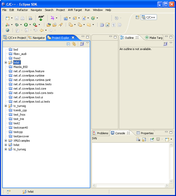
Task: Open the Refactor menu
Action: coord(22,10)
